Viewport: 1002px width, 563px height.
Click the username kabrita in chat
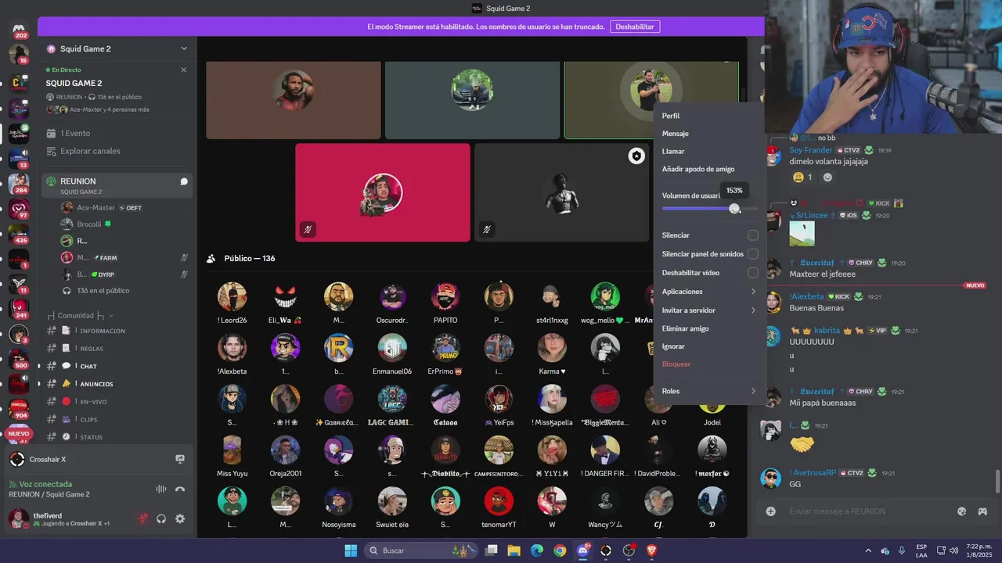(x=827, y=331)
